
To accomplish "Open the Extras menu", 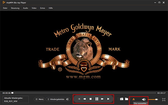I will click(x=43, y=8).
